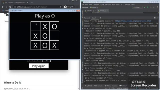160x90 pixels.
Task: Open PyCharm Help menu
Action: pos(133,4)
